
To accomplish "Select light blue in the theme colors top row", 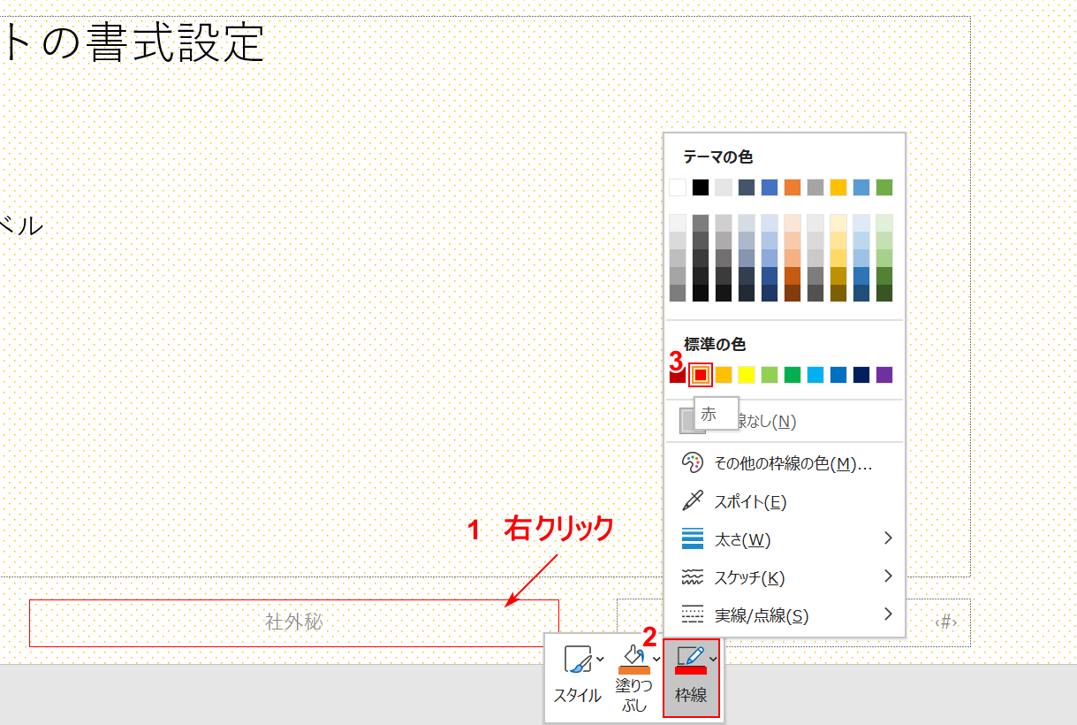I will [861, 187].
